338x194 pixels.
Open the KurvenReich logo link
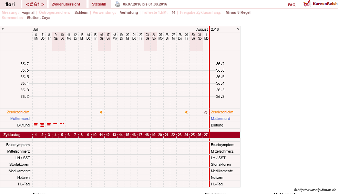coord(320,4)
